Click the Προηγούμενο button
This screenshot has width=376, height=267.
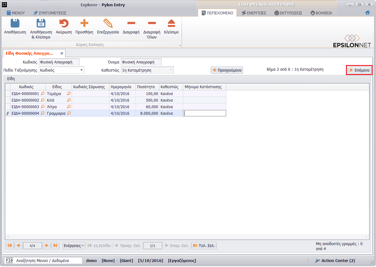point(227,70)
